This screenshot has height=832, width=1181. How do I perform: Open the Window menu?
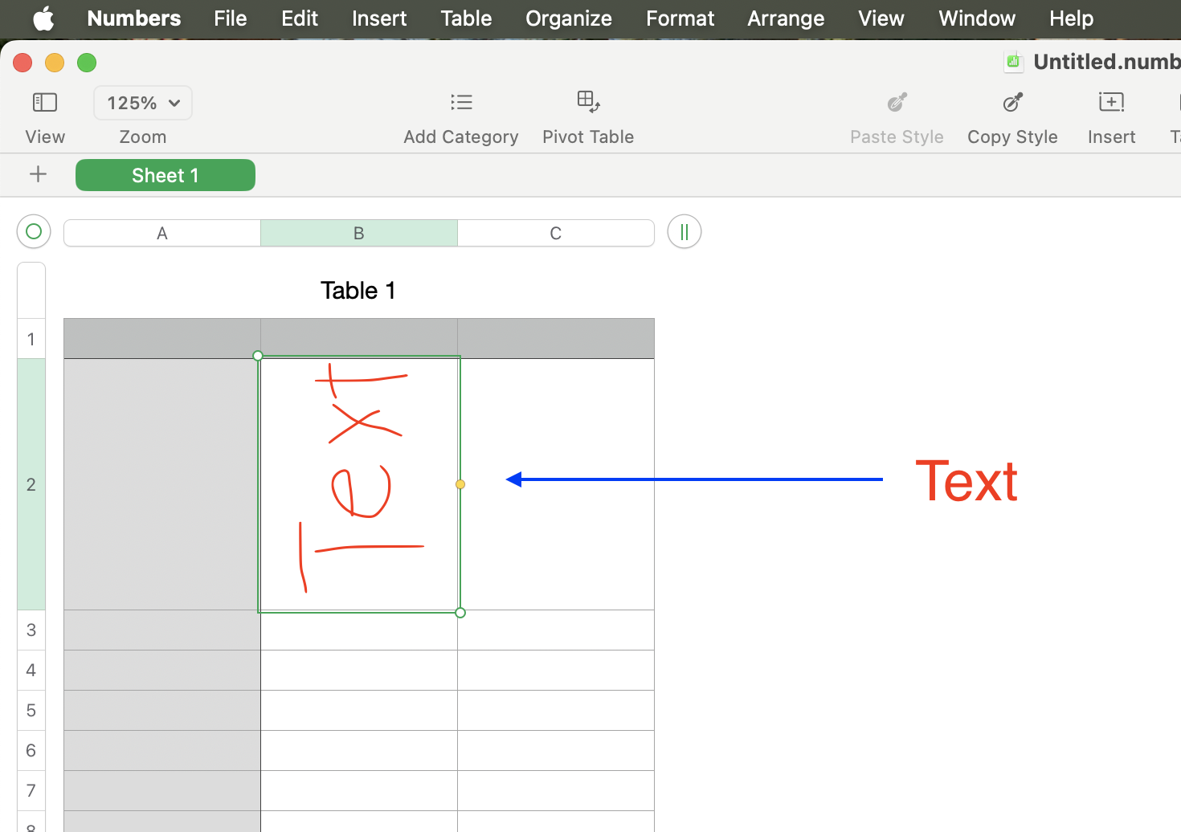[x=977, y=18]
